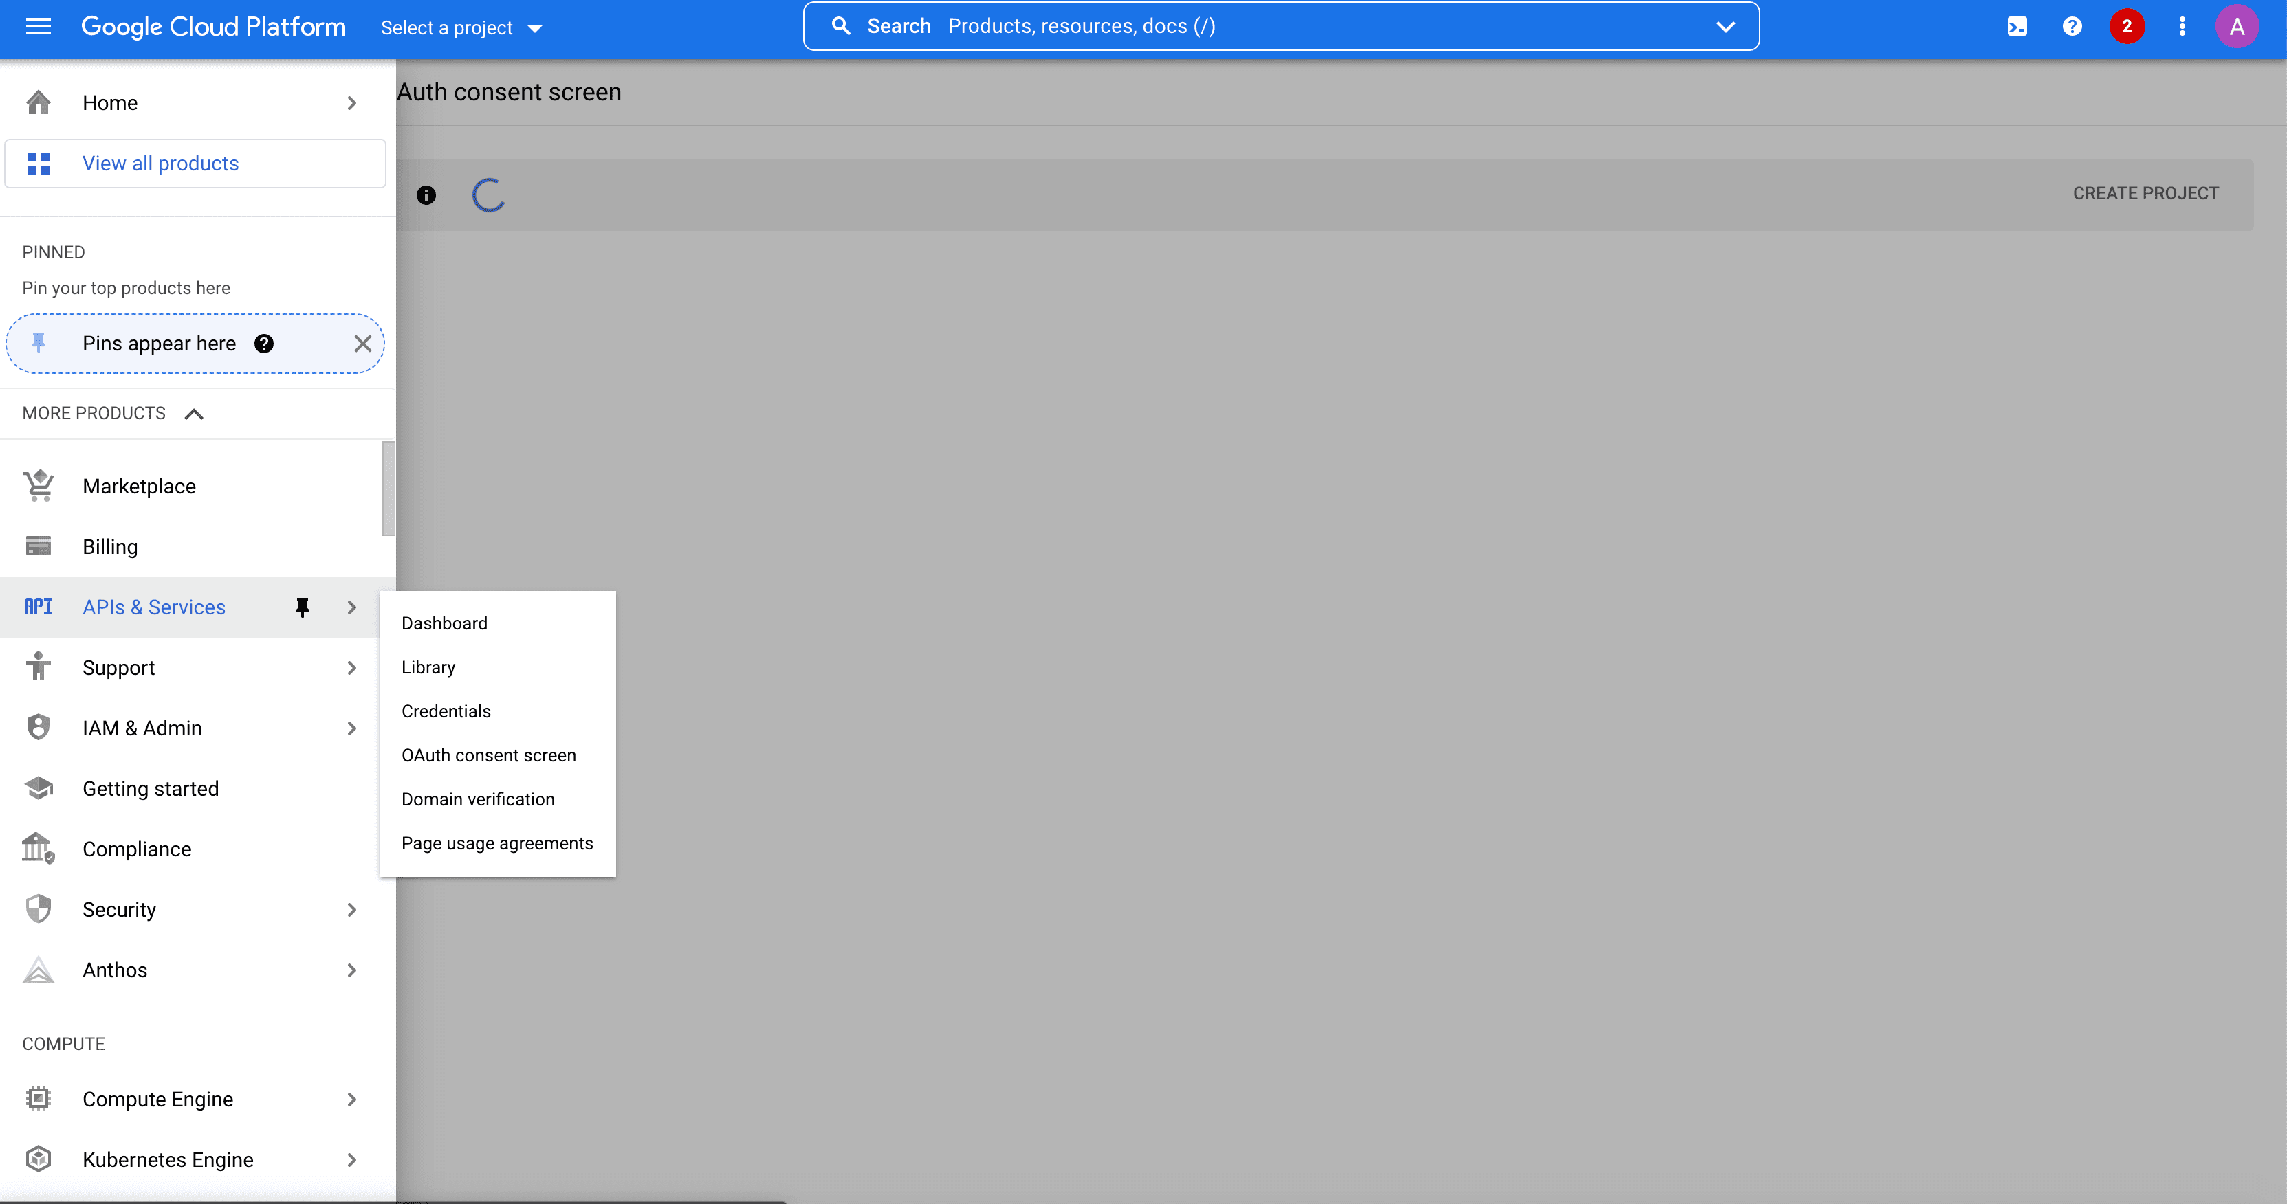This screenshot has height=1204, width=2287.
Task: Click the View all products link
Action: [x=160, y=164]
